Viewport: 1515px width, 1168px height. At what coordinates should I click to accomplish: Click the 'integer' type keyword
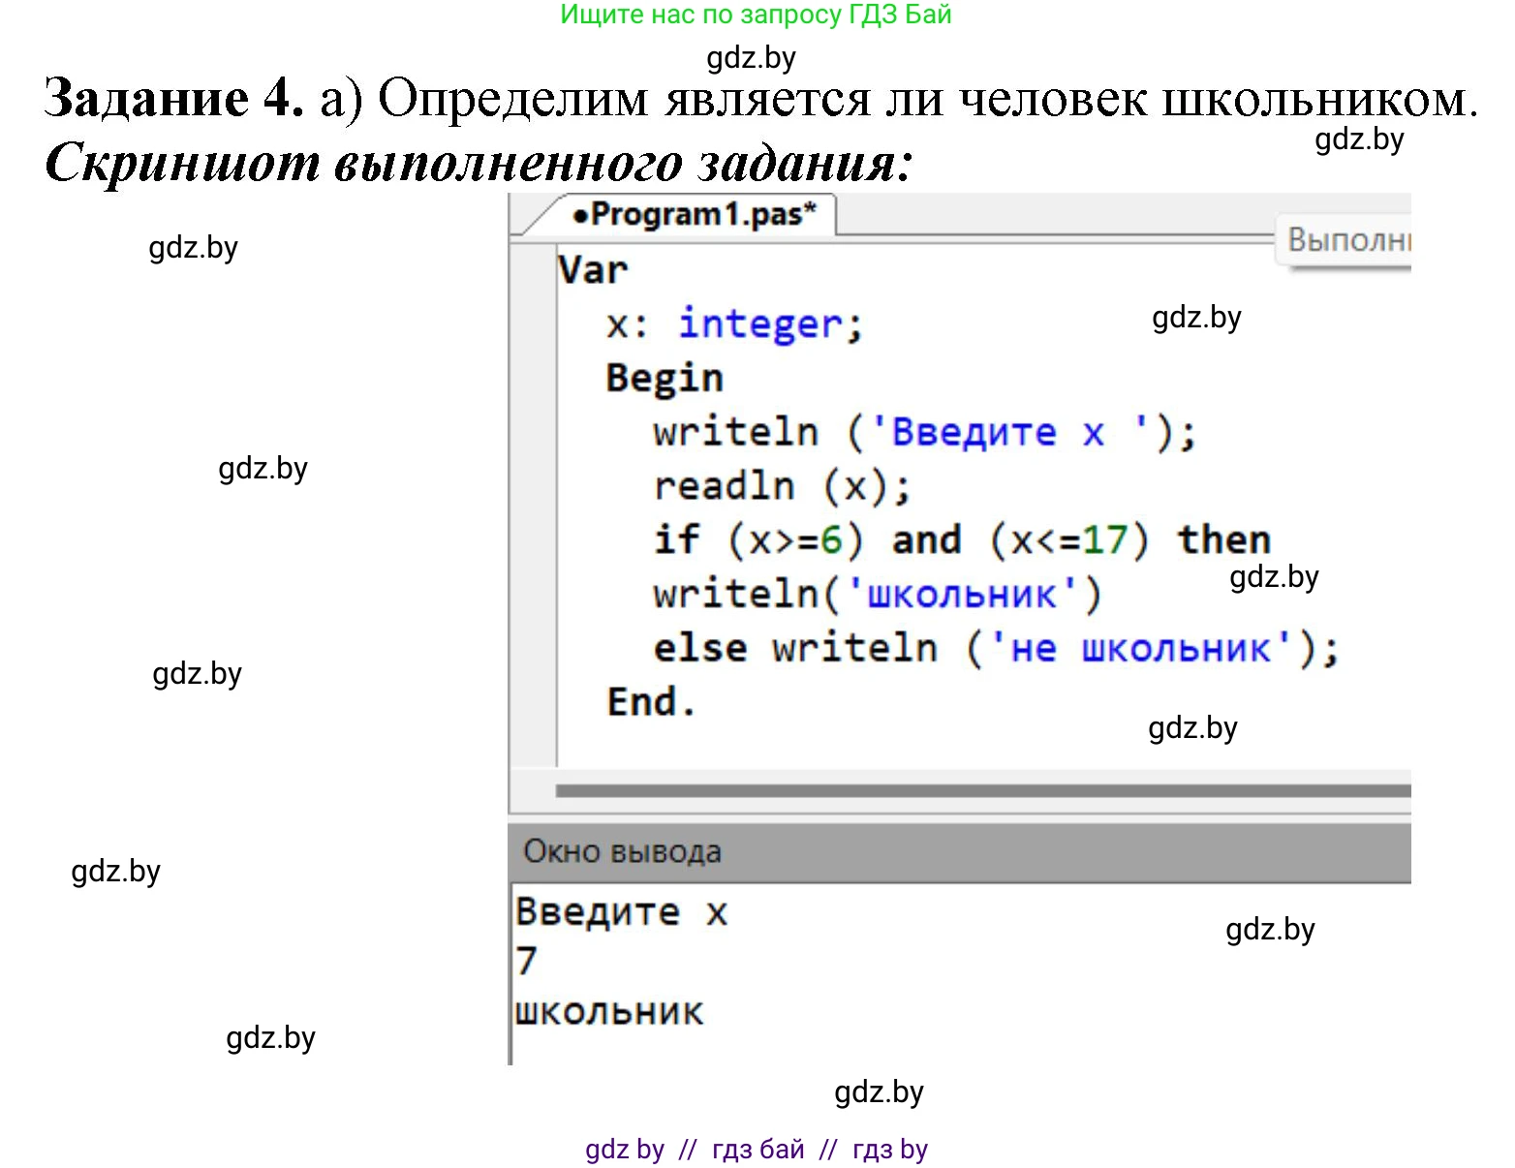[x=760, y=323]
